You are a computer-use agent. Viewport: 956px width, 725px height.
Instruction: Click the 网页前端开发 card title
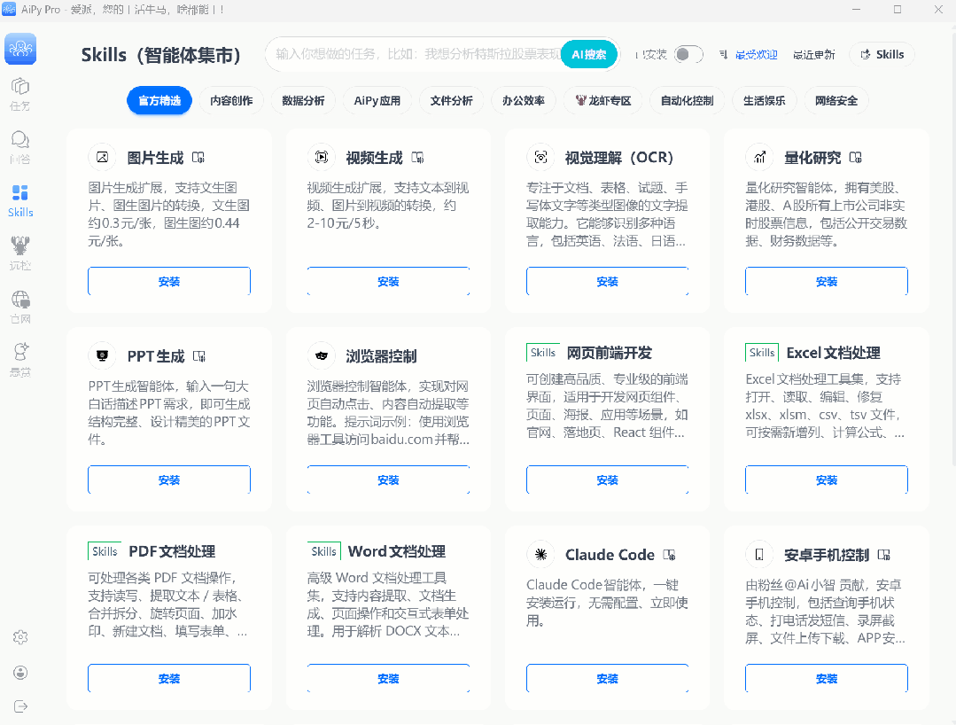tap(609, 353)
